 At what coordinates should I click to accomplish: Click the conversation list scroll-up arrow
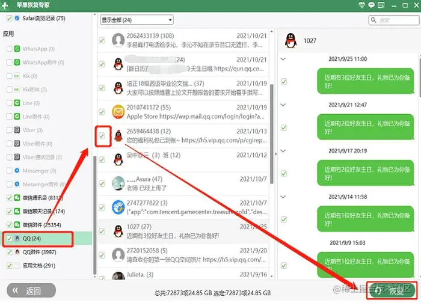[x=271, y=32]
